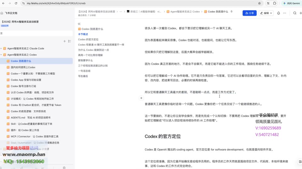Pin the document with the pin icon

click(x=232, y=12)
